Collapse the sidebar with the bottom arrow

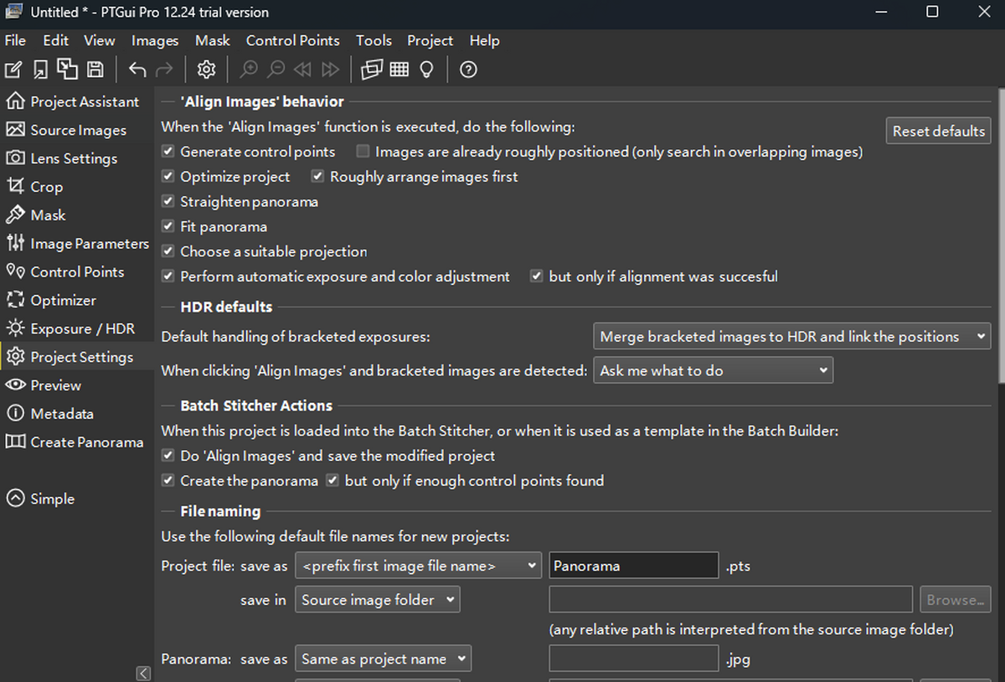pyautogui.click(x=143, y=673)
